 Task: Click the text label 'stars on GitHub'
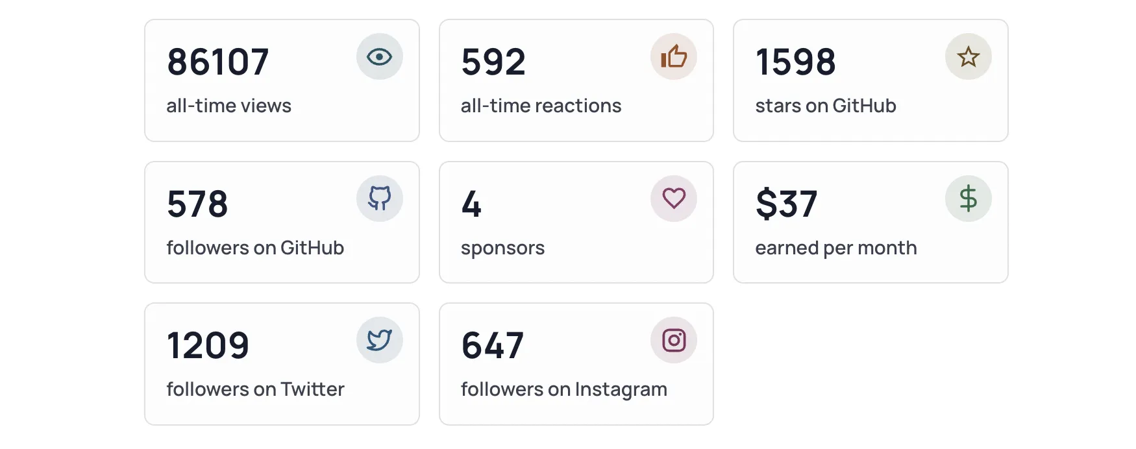[826, 106]
